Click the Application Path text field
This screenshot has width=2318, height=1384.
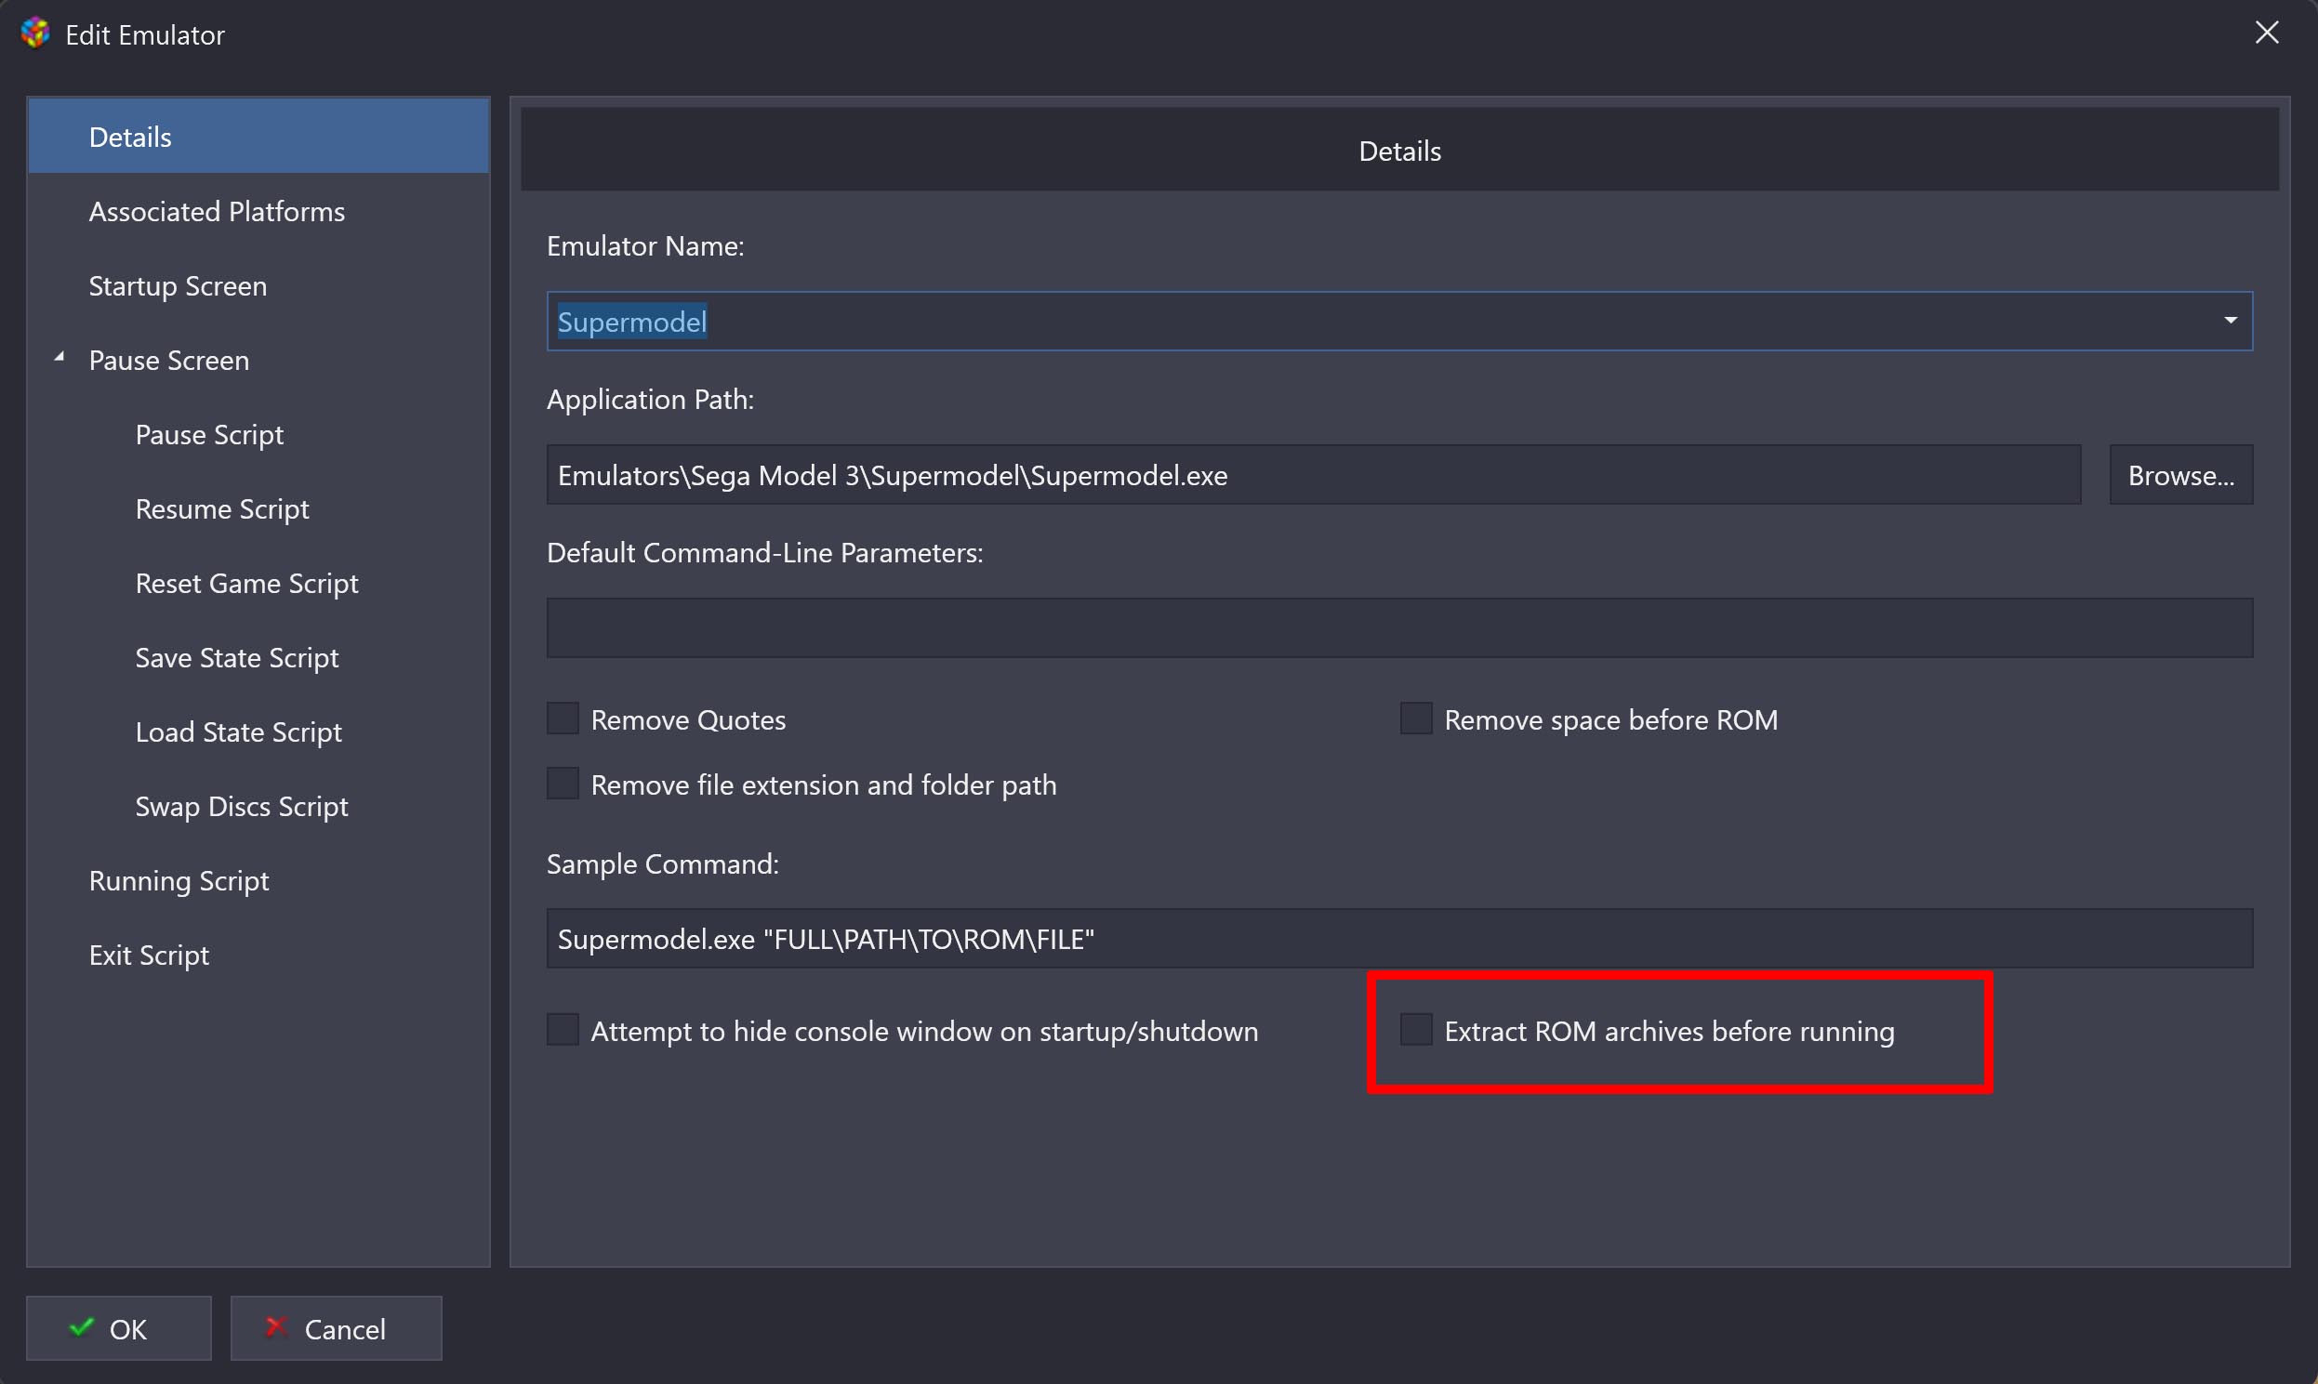click(1314, 475)
